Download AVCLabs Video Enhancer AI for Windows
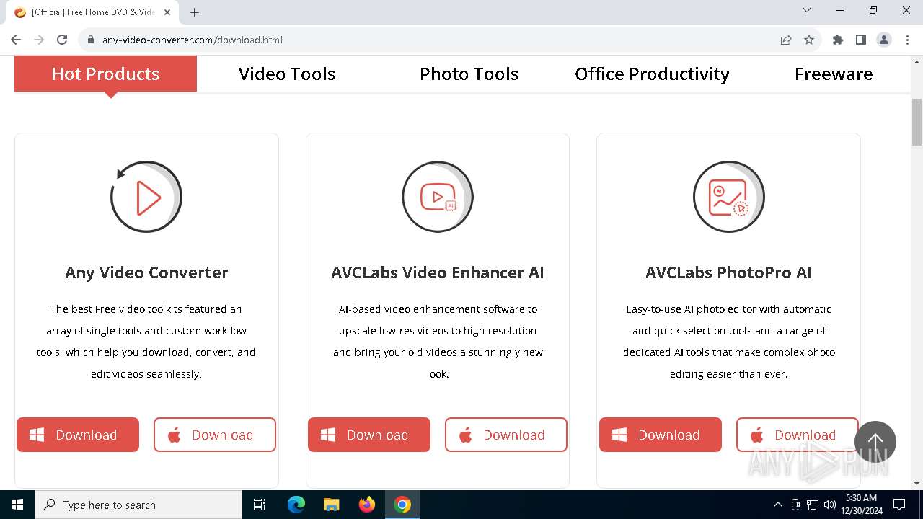Screen dimensions: 923x519 pos(369,435)
